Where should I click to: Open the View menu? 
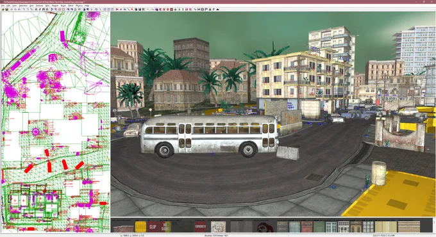point(15,6)
